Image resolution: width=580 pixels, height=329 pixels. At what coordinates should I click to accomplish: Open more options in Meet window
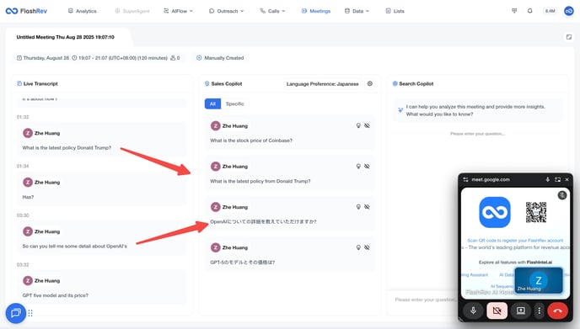[540, 310]
